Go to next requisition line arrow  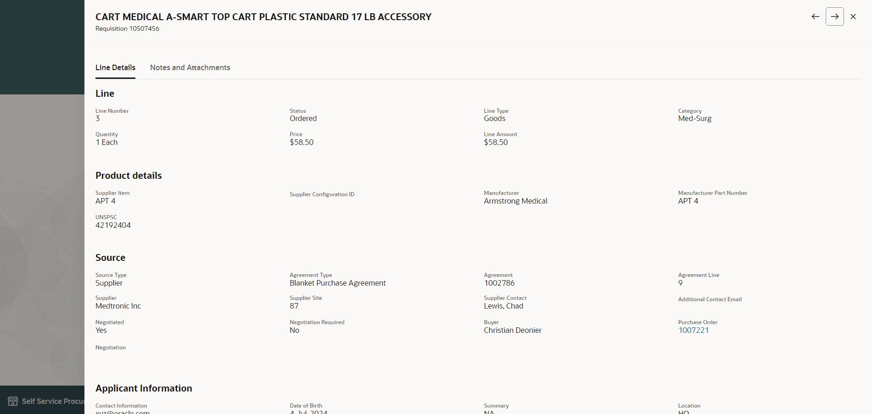[x=834, y=17]
